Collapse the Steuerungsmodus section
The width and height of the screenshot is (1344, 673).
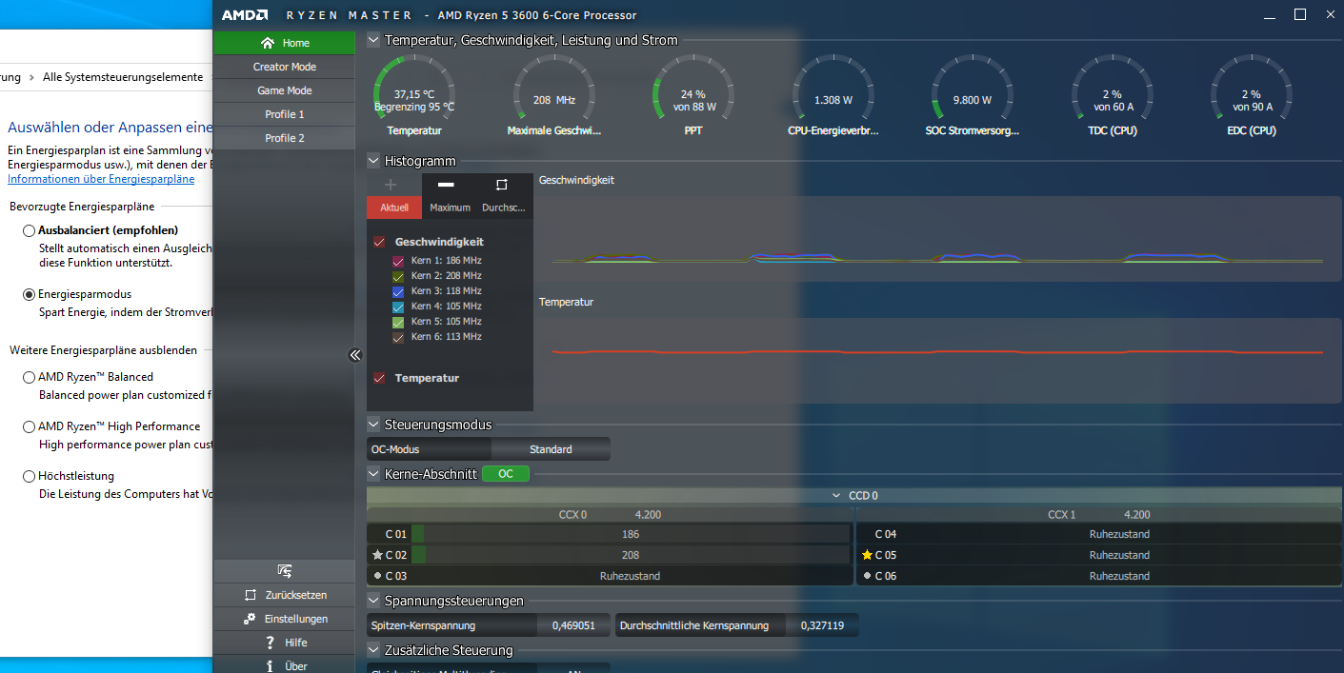(373, 425)
